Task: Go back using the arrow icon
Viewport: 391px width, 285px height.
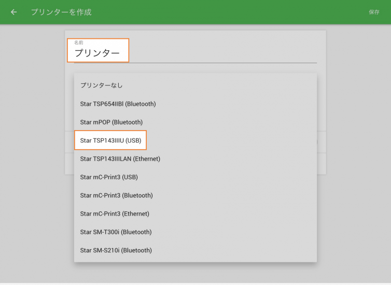Action: pyautogui.click(x=13, y=12)
